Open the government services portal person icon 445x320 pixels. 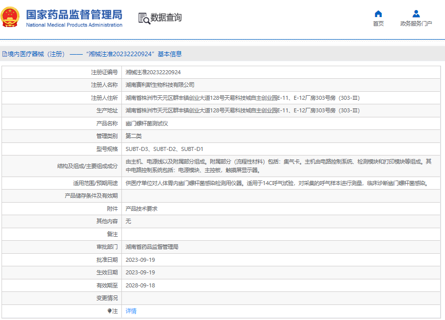click(416, 14)
